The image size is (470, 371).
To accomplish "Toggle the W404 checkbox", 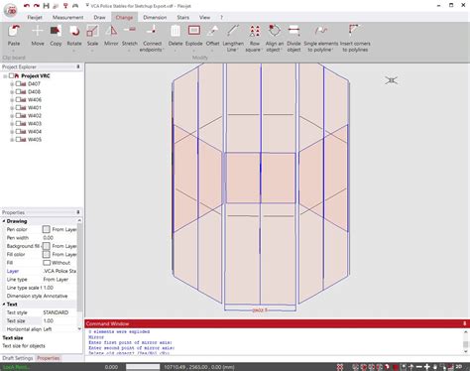I will pos(18,132).
